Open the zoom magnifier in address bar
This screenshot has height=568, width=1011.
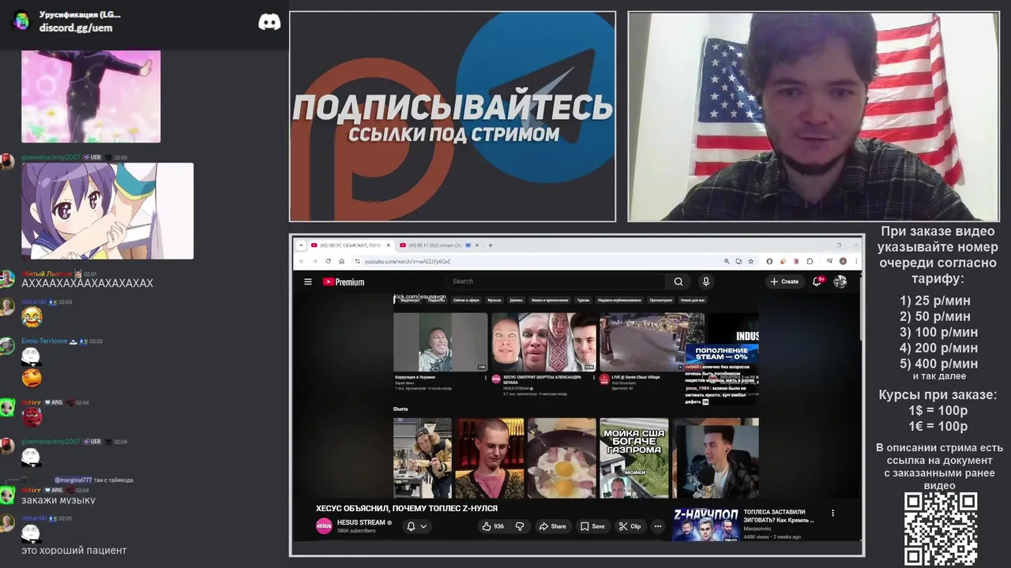pyautogui.click(x=727, y=261)
